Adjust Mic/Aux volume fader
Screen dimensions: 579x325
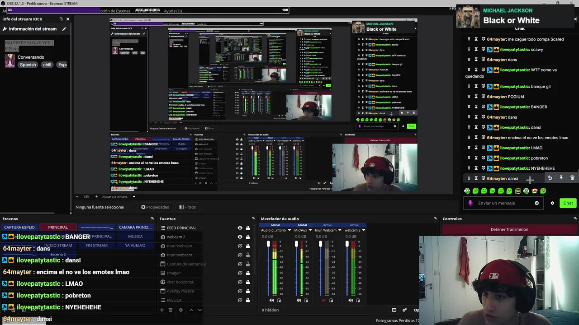296,245
